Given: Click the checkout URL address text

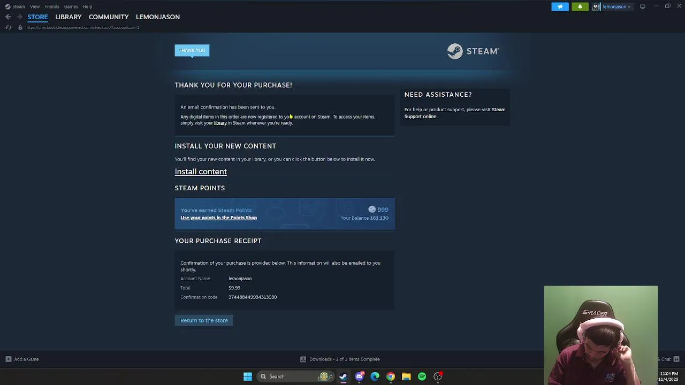Looking at the screenshot, I should click(x=82, y=27).
